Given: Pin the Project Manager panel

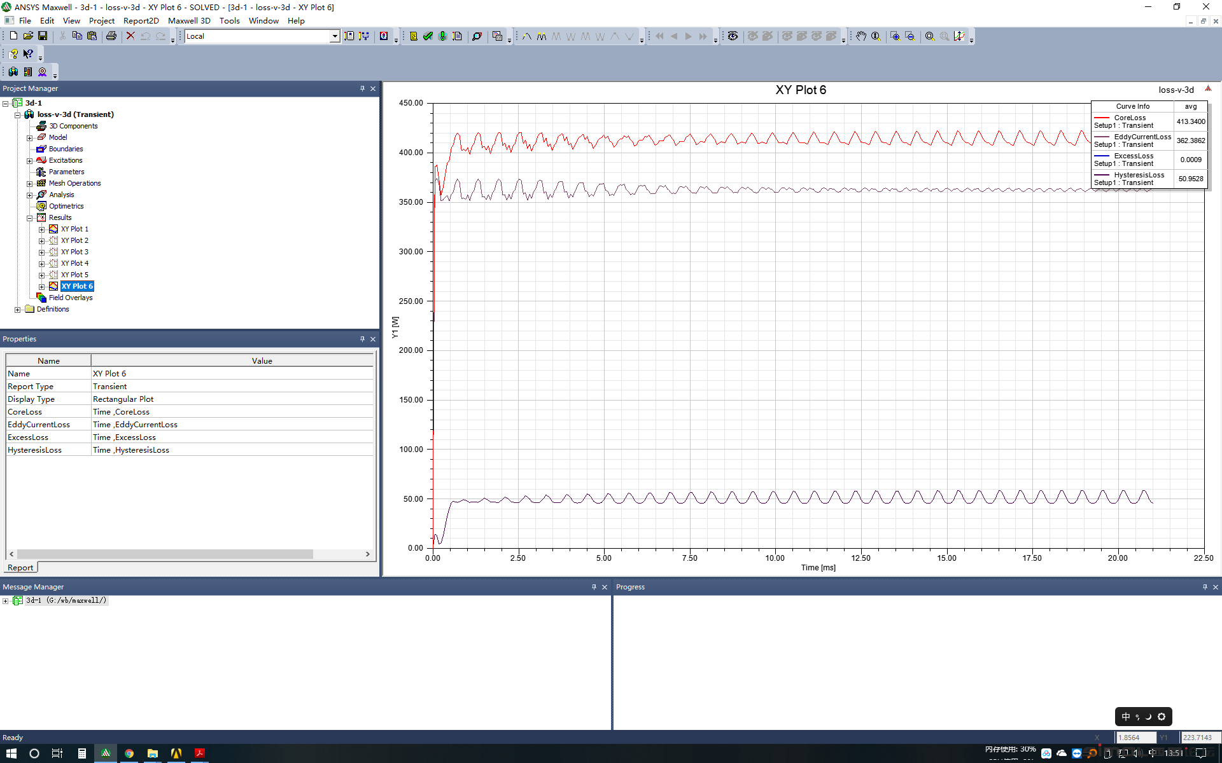Looking at the screenshot, I should coord(362,88).
